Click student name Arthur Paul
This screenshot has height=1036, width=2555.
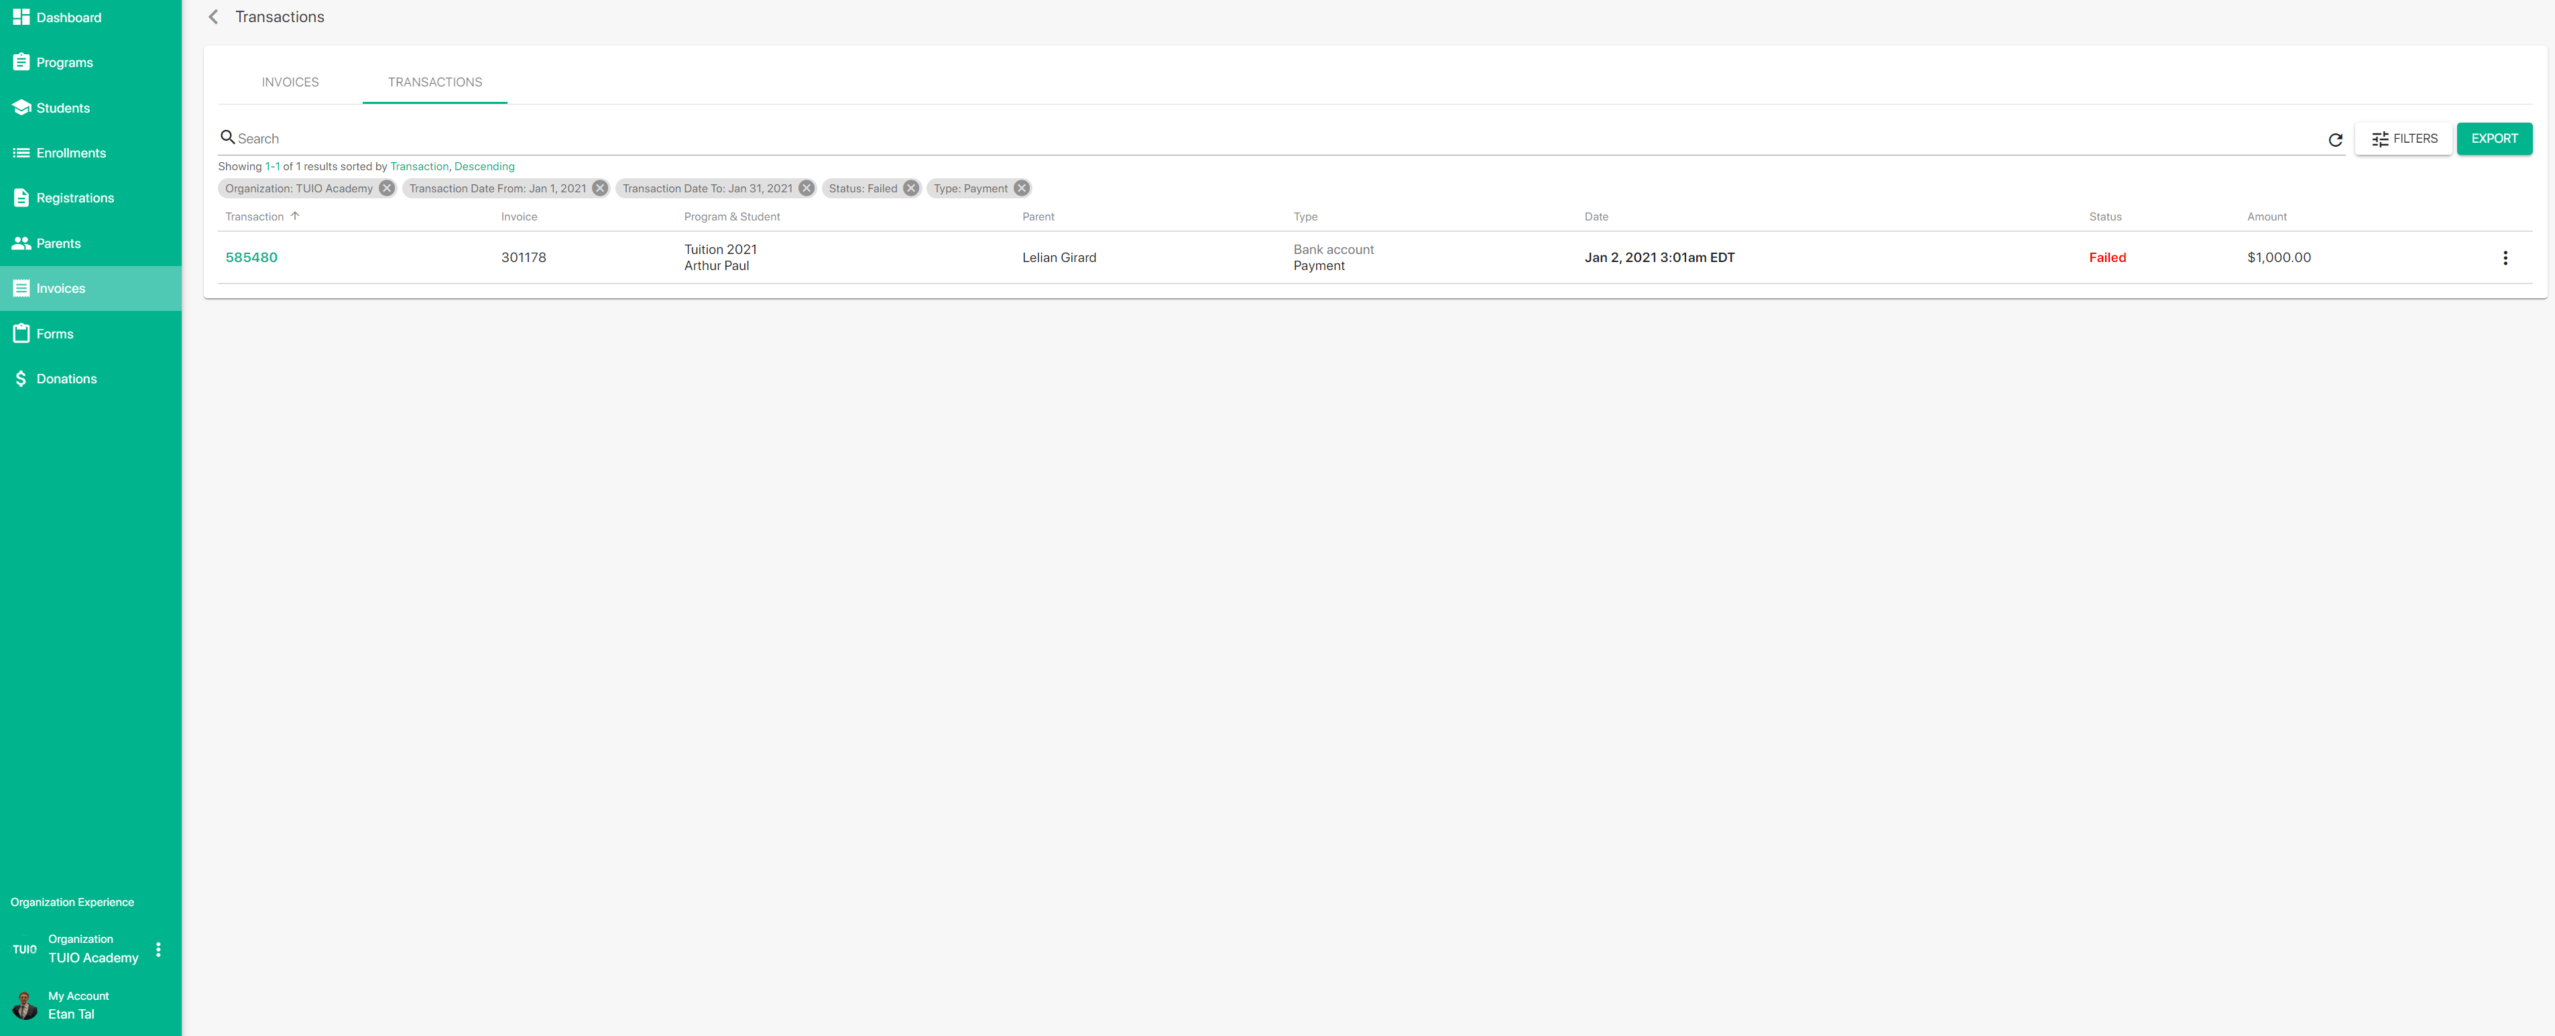point(716,265)
